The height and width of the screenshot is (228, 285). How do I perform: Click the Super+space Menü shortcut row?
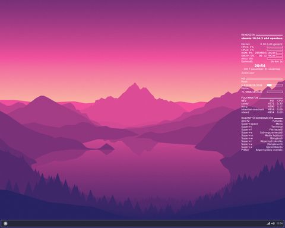pyautogui.click(x=262, y=124)
